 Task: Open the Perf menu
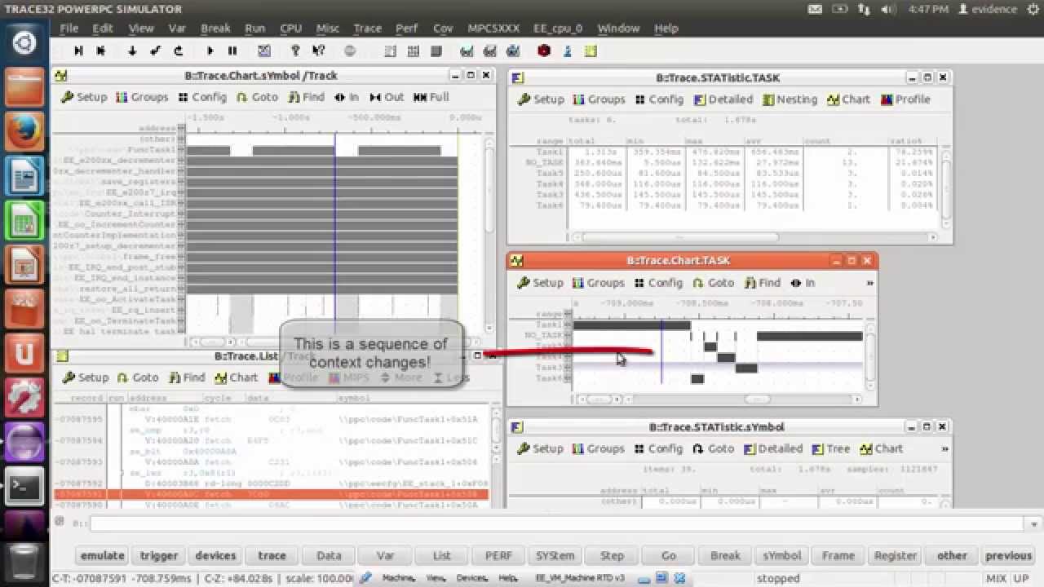[x=406, y=28]
